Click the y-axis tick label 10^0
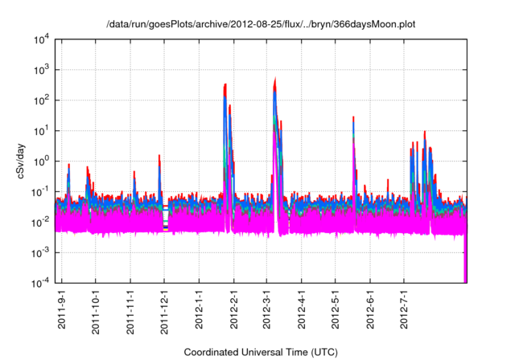 click(x=39, y=162)
